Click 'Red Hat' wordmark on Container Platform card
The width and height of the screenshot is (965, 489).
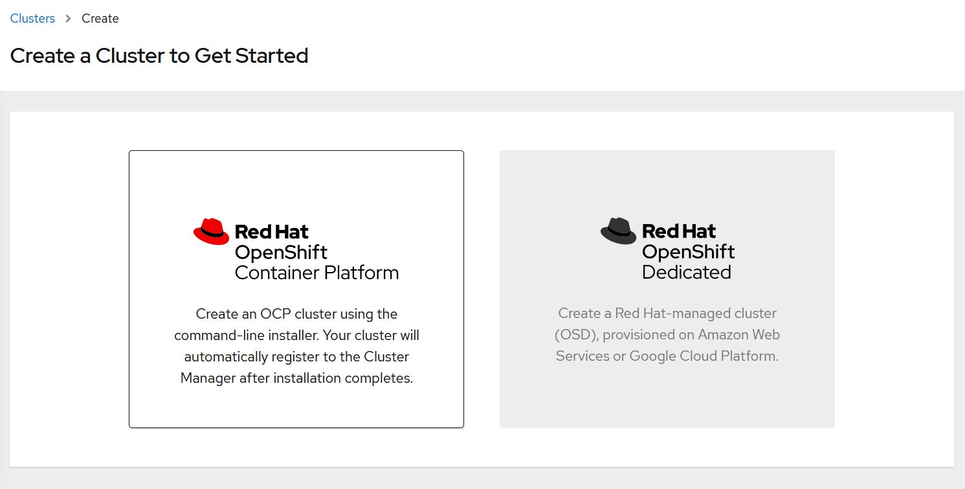point(271,231)
